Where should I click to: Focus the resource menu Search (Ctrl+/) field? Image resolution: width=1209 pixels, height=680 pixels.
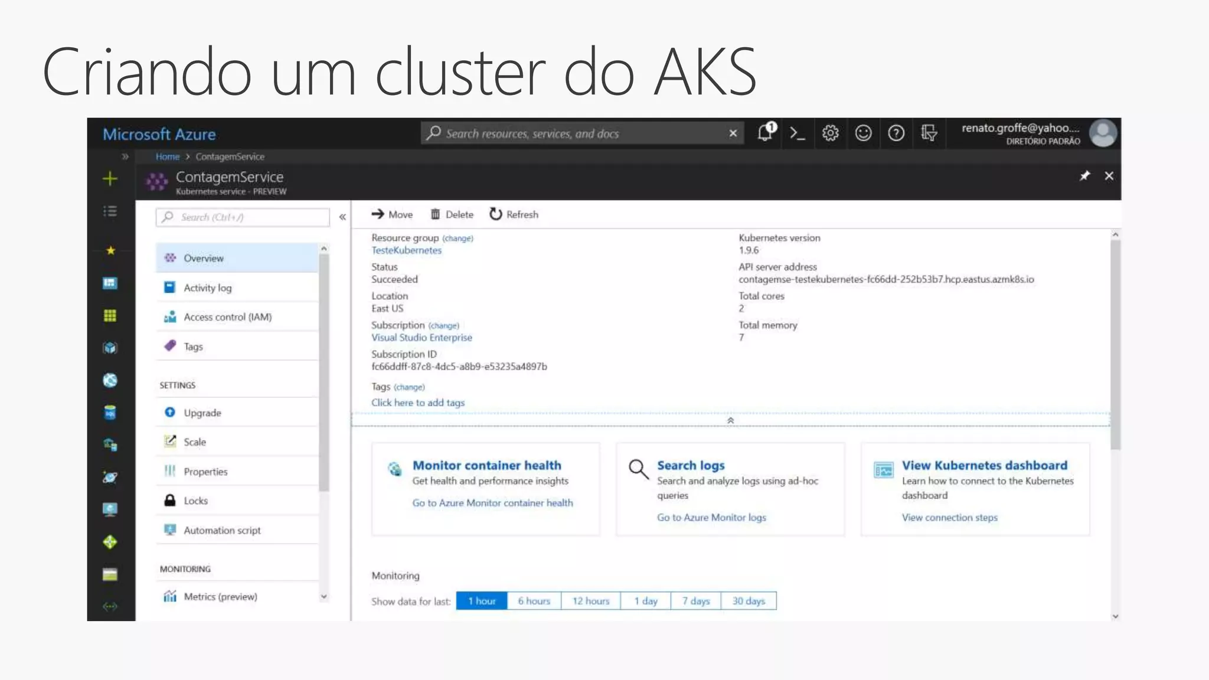click(243, 217)
